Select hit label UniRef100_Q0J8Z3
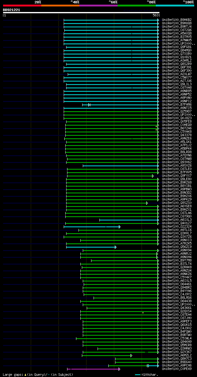The width and height of the screenshot is (197, 377). pyautogui.click(x=177, y=118)
